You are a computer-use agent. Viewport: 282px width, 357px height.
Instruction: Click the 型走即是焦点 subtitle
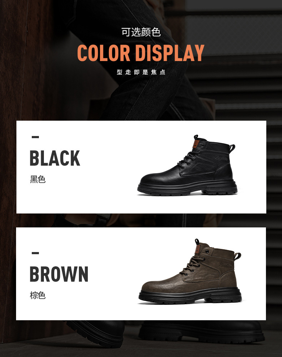(x=141, y=72)
